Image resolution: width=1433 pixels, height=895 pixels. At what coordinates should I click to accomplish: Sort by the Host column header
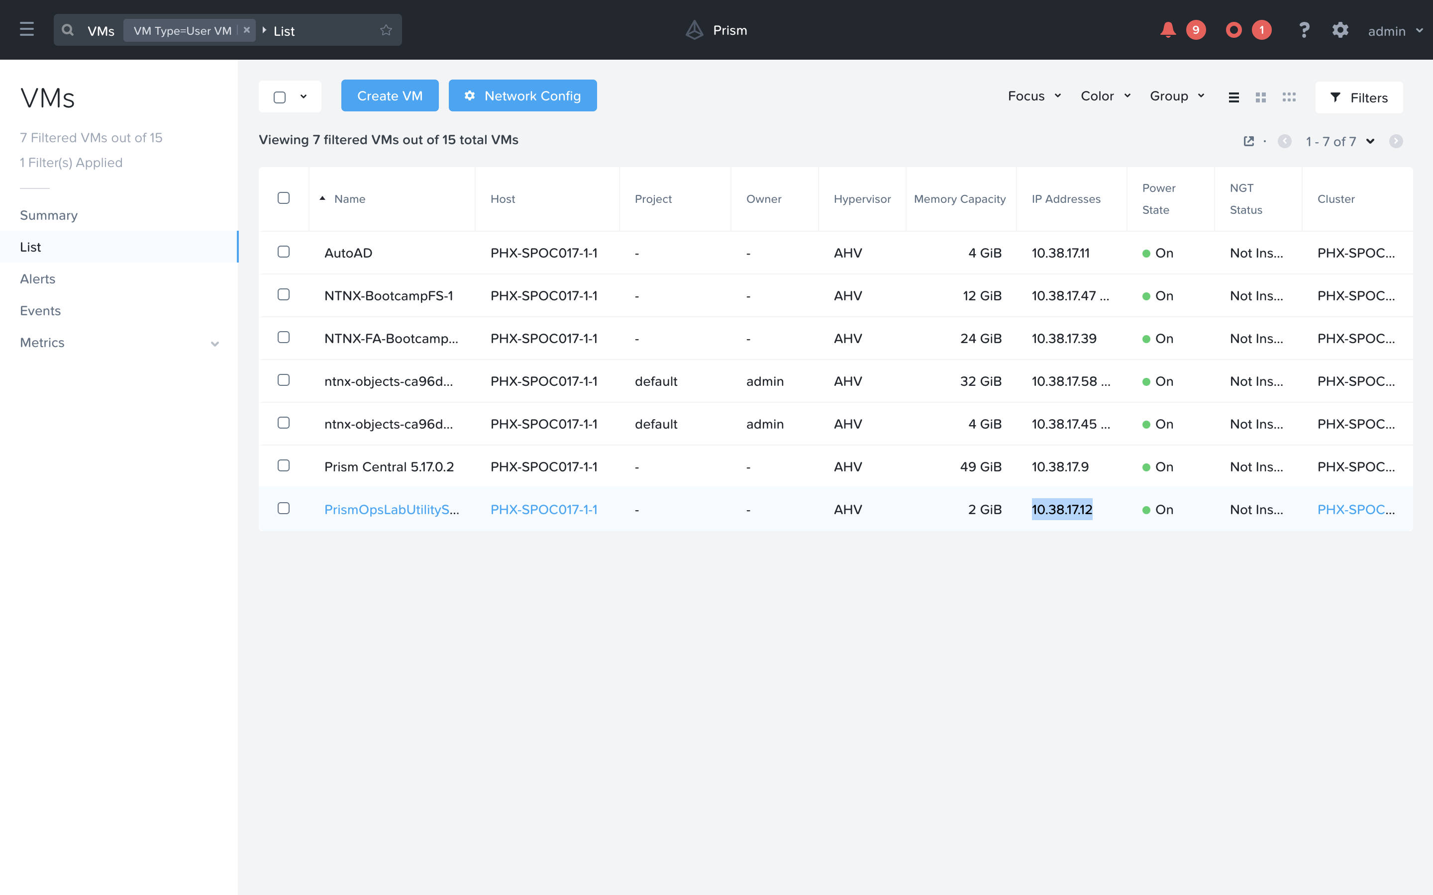tap(503, 199)
